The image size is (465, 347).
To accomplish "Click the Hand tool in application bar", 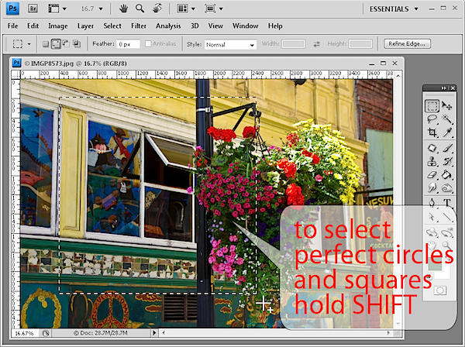I will 123,9.
